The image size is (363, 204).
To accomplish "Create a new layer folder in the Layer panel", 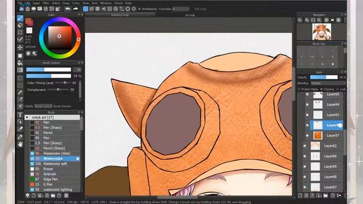I will point(326,195).
